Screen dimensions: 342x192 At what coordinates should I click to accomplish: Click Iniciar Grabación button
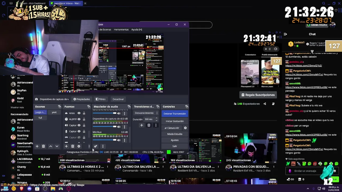174,121
